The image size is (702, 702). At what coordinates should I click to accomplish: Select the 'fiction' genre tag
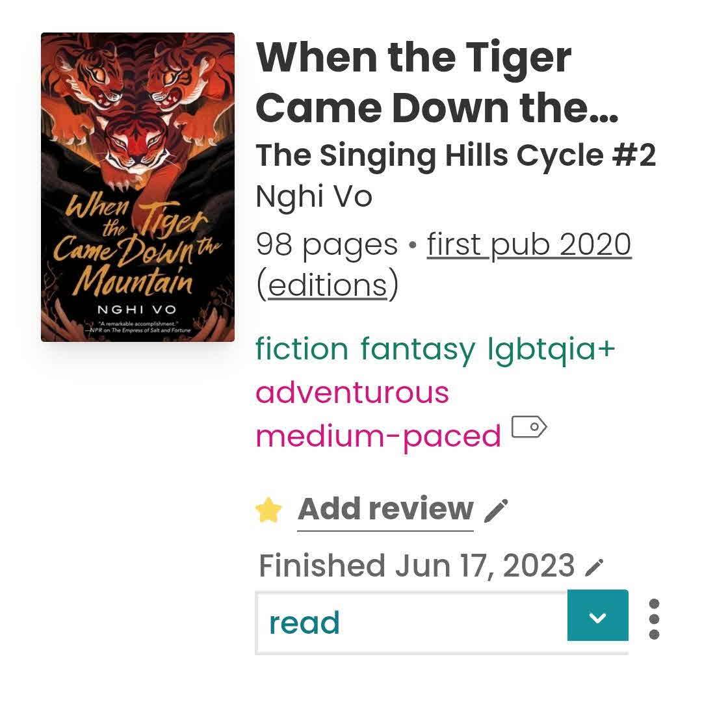[x=302, y=349]
